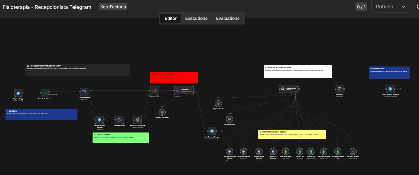Edit the workflow title Fisioterapia - Recepcionista Telegram

(47, 7)
